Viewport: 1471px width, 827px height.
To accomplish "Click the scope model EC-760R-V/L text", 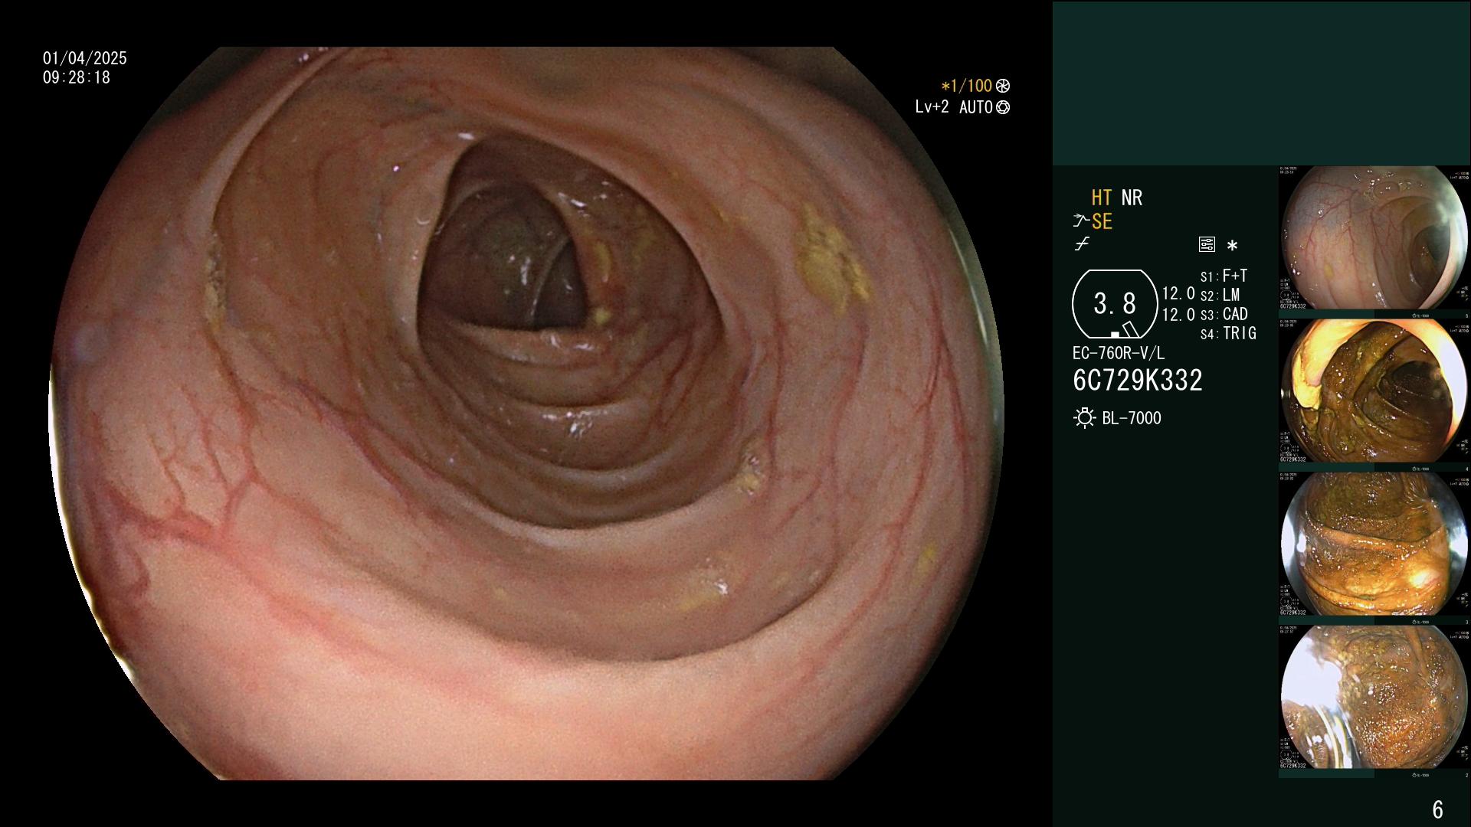I will click(x=1119, y=353).
